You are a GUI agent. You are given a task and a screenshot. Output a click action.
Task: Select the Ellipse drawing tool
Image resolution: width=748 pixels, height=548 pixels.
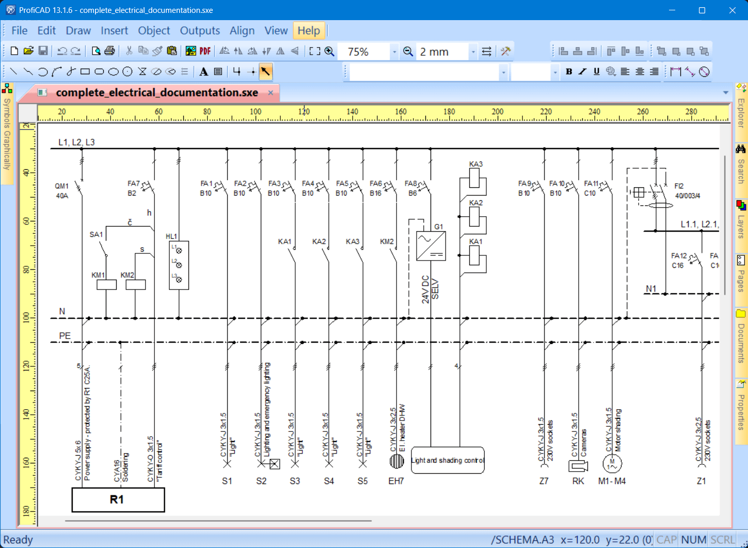tap(114, 72)
